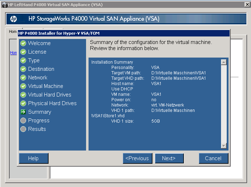This screenshot has width=251, height=187.
Task: Click the check icon beside Physical Hard Drives
Action: [23, 103]
